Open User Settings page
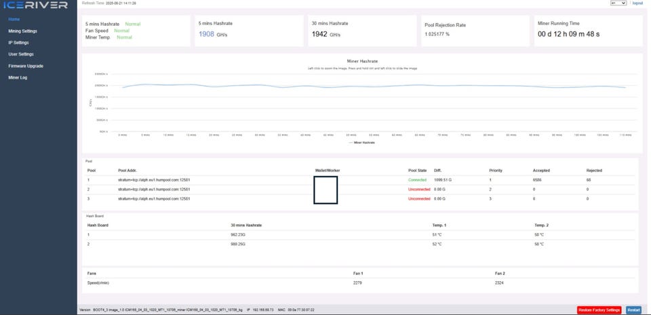This screenshot has height=315, width=651. click(21, 54)
